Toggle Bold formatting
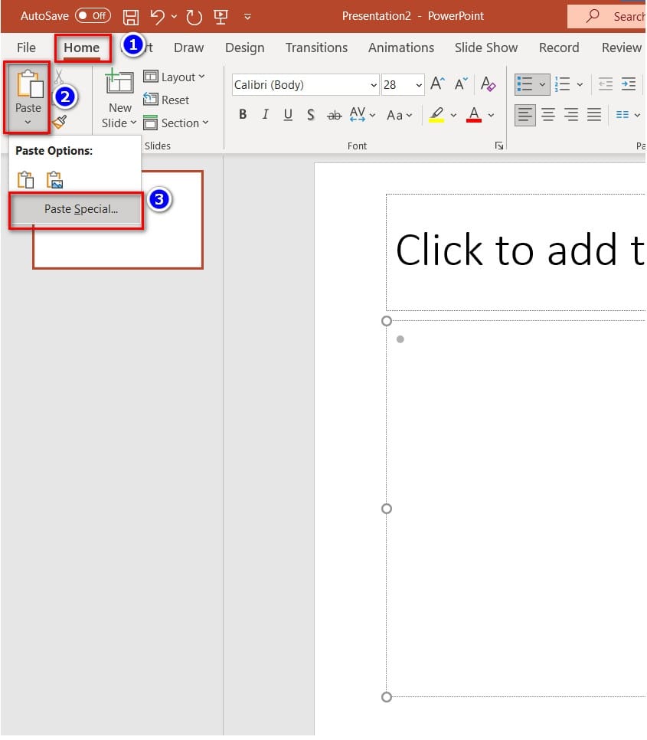Image resolution: width=647 pixels, height=740 pixels. coord(243,115)
